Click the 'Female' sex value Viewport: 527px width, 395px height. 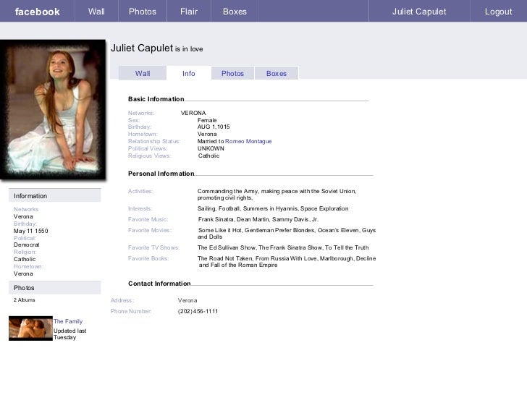tap(207, 120)
